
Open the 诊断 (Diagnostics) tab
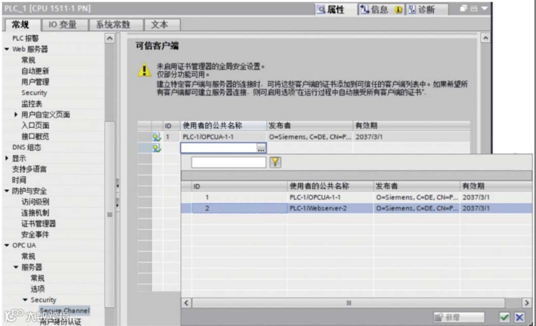click(x=427, y=9)
